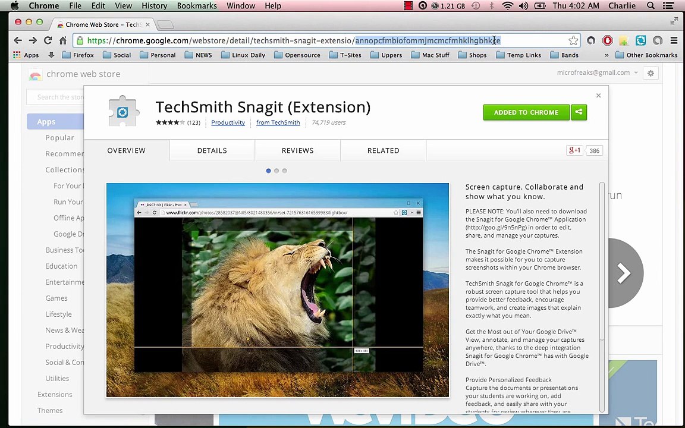Open the Bookmarks menu in the menu bar
The image size is (685, 428).
[x=196, y=6]
